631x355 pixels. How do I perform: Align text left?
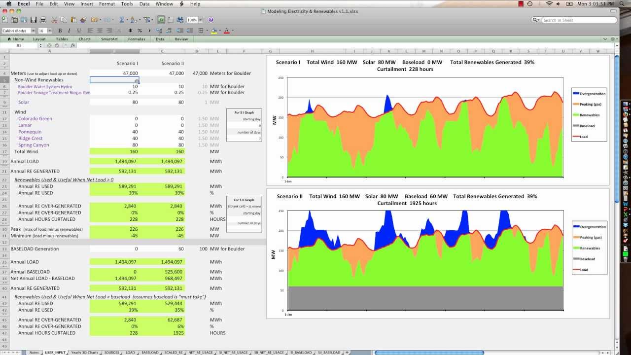pyautogui.click(x=90, y=31)
